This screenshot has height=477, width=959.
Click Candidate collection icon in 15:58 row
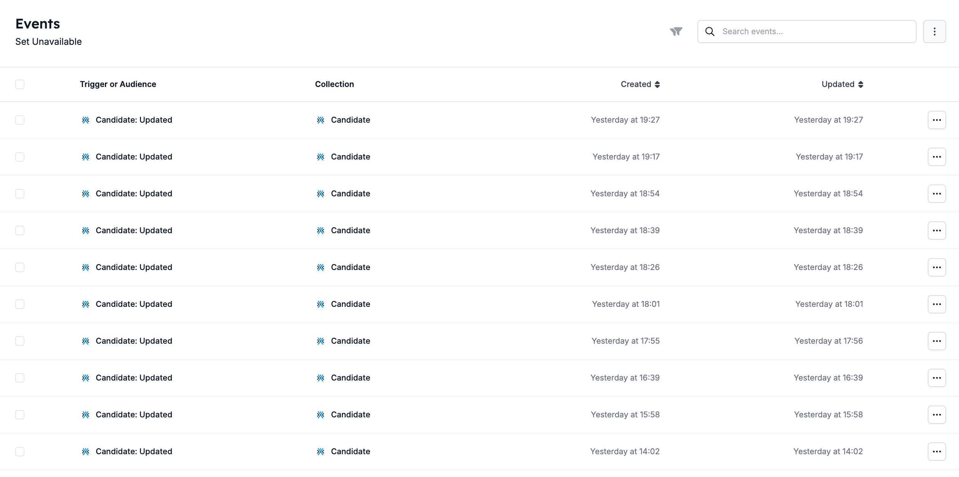click(321, 415)
